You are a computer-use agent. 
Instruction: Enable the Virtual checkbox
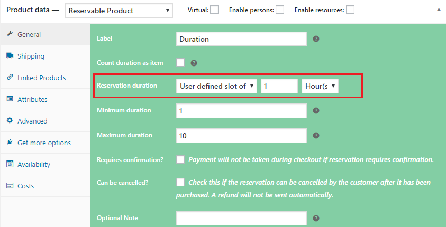click(x=214, y=10)
